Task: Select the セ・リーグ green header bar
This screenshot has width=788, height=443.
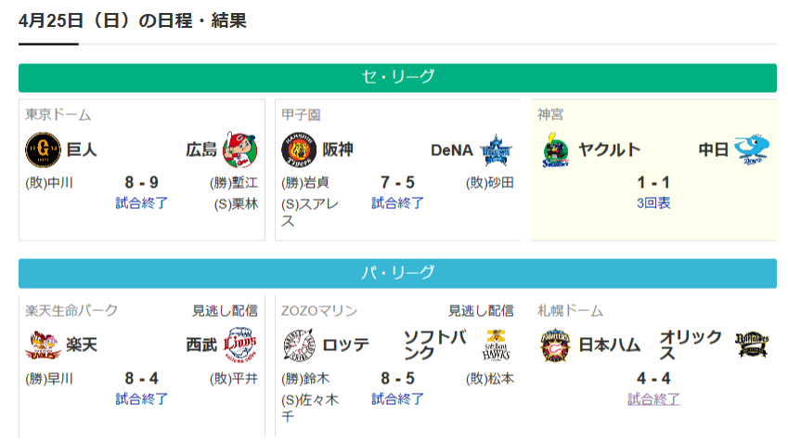Action: pyautogui.click(x=397, y=78)
